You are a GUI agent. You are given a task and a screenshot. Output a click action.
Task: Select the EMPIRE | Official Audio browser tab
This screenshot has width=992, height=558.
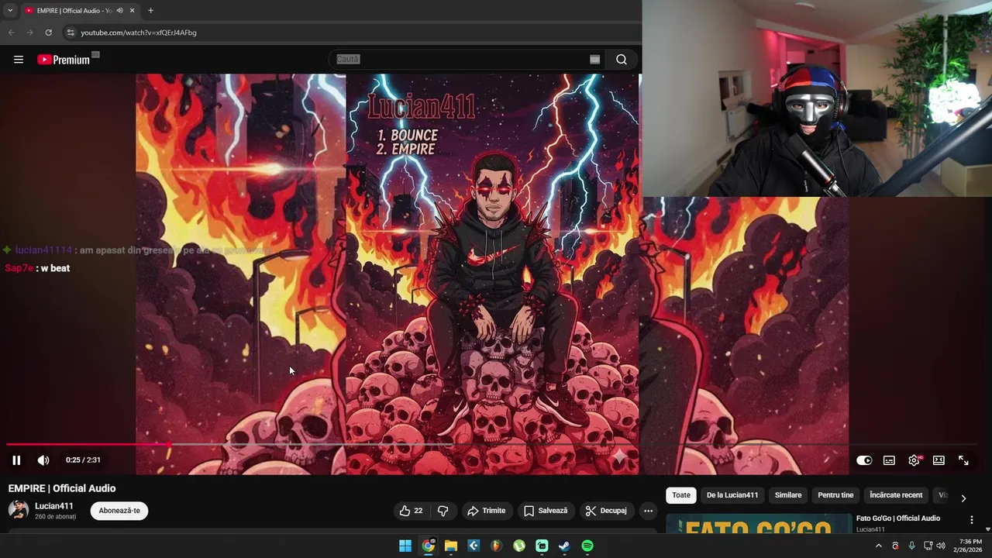click(74, 11)
